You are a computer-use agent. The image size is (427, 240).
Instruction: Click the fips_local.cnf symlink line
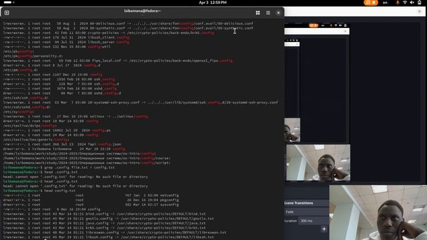click(117, 61)
